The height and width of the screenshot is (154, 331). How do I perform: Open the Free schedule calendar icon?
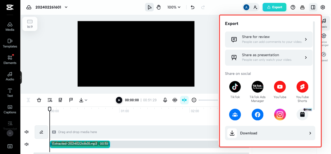point(302,115)
